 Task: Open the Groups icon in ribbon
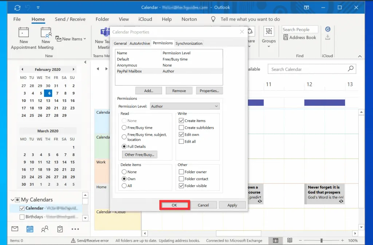(269, 32)
